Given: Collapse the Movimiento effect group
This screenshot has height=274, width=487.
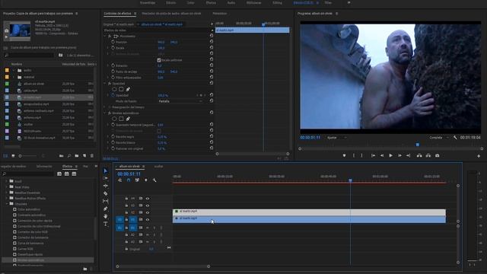Looking at the screenshot, I should 105,36.
